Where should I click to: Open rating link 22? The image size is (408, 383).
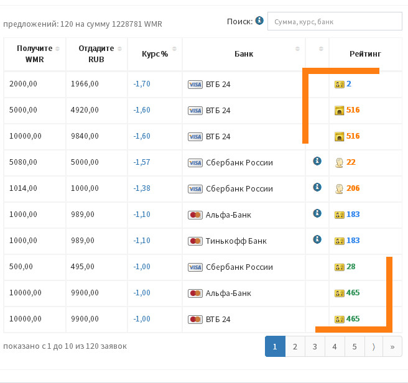351,162
